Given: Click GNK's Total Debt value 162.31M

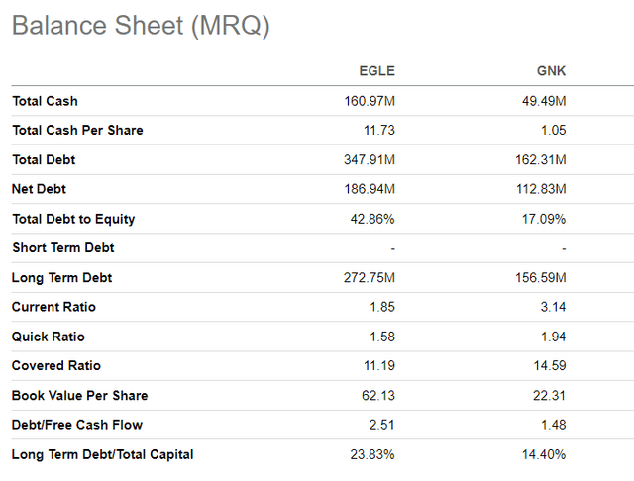Looking at the screenshot, I should [x=542, y=159].
